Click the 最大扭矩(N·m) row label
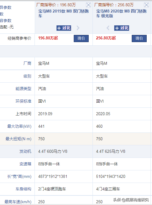This screenshot has width=152, height=205. pyautogui.click(x=18, y=139)
